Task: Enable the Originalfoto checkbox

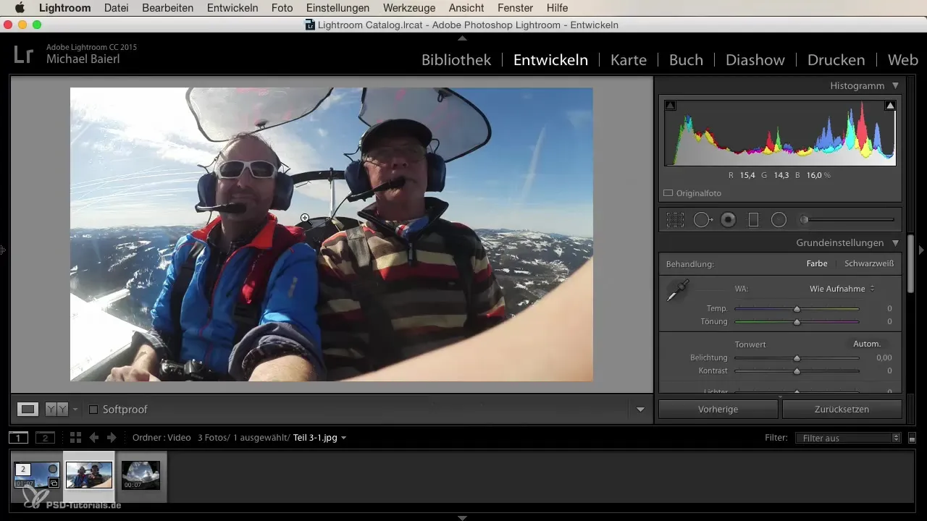Action: [668, 193]
